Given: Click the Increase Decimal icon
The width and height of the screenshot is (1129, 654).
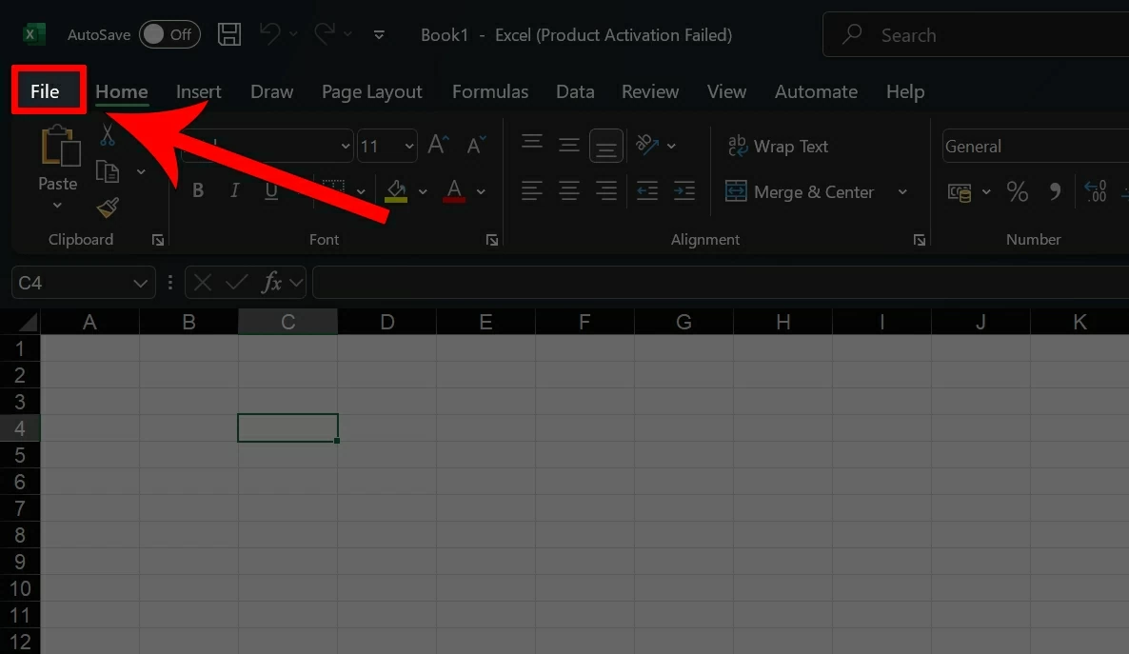Looking at the screenshot, I should 1095,191.
